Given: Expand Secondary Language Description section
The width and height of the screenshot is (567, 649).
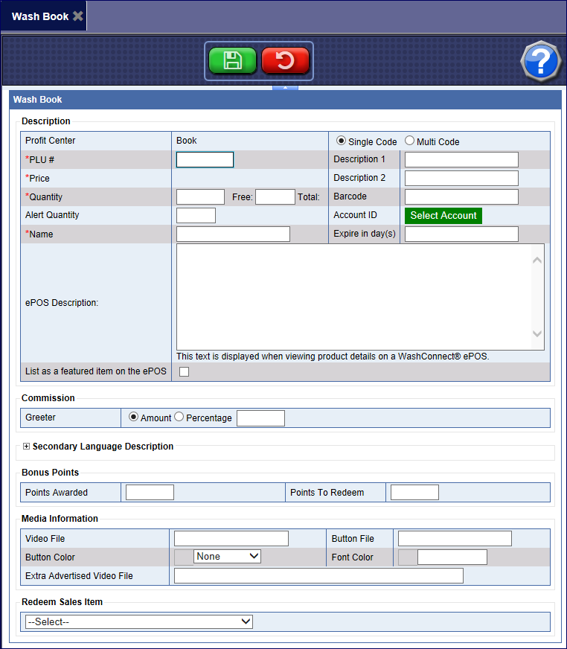Looking at the screenshot, I should coord(26,447).
